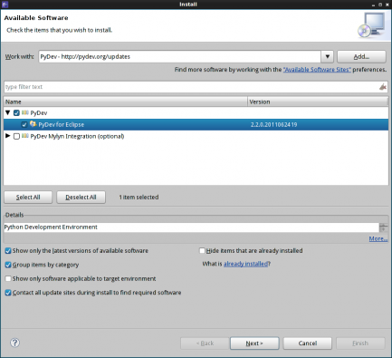This screenshot has width=392, height=358.
Task: Open the already installed link
Action: pyautogui.click(x=245, y=264)
